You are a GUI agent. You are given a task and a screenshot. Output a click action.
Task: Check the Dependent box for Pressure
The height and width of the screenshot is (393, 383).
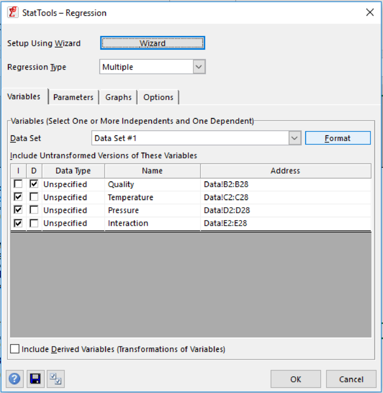(x=34, y=210)
